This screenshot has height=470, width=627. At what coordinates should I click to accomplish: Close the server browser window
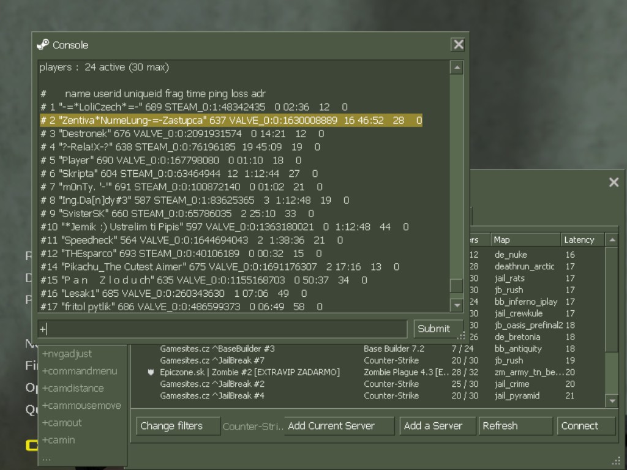pyautogui.click(x=614, y=182)
